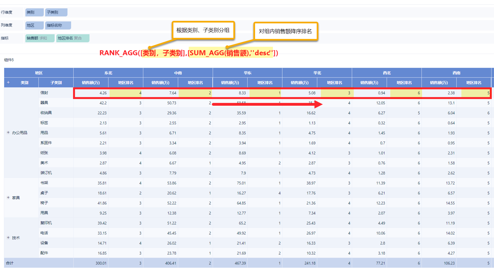The height and width of the screenshot is (269, 494).
Task: Open the 地区排名 聚合 measure pill
Action: [x=73, y=38]
